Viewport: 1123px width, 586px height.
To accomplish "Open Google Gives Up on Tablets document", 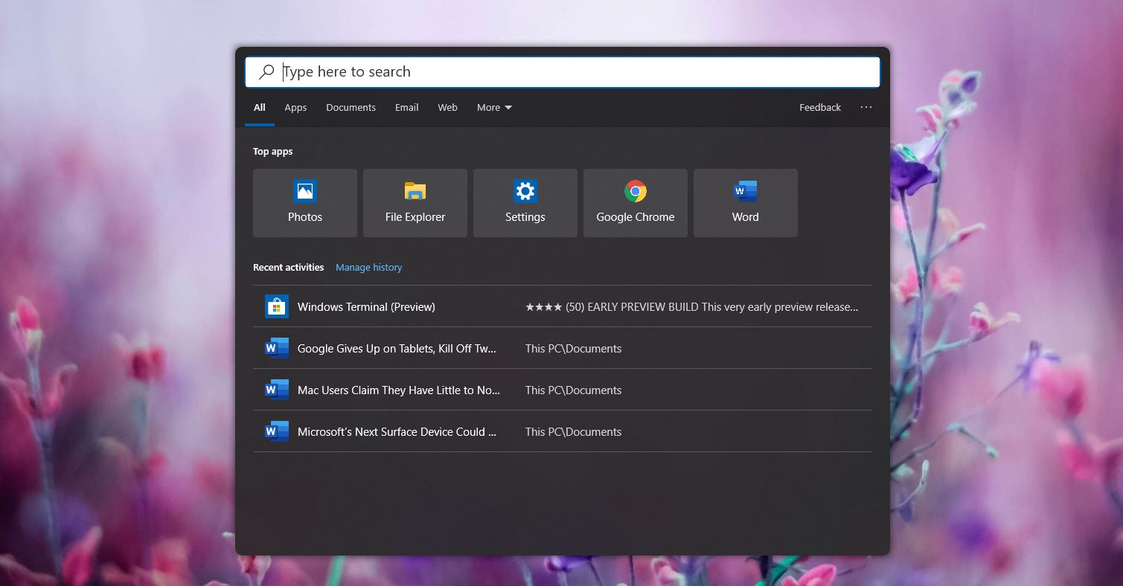I will 563,348.
